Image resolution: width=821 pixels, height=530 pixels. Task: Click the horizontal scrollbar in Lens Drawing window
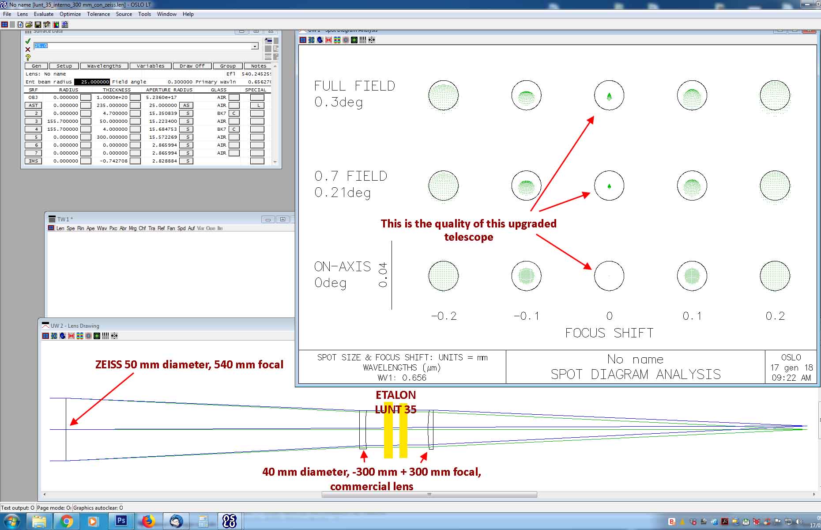coord(429,494)
